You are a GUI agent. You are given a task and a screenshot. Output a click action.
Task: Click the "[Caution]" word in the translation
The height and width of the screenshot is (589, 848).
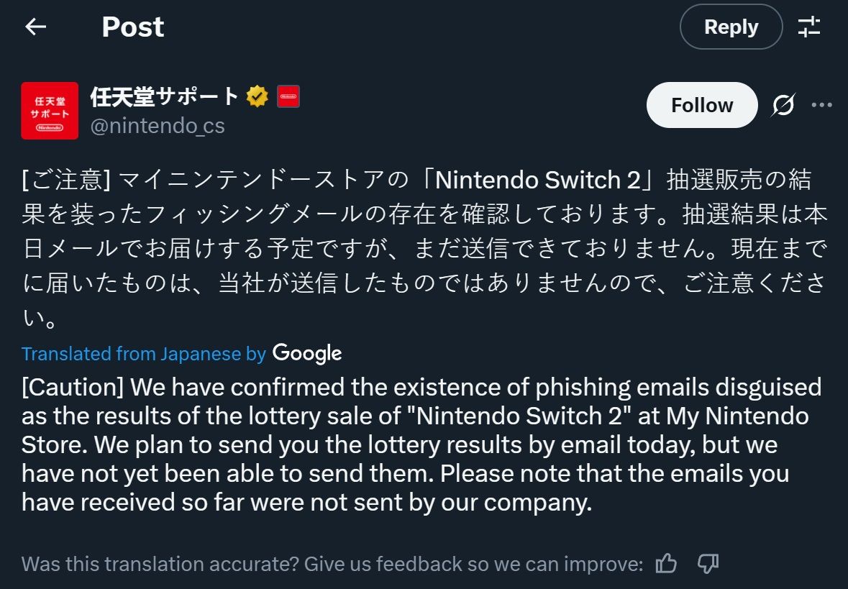[73, 387]
